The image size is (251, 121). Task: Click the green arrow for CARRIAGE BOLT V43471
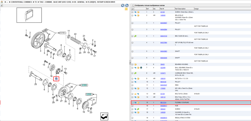pyautogui.click(x=135, y=73)
